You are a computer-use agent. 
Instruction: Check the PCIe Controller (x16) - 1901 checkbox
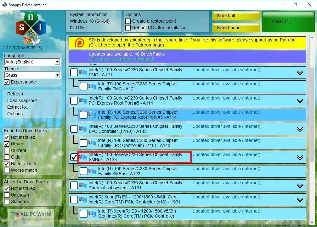click(74, 199)
